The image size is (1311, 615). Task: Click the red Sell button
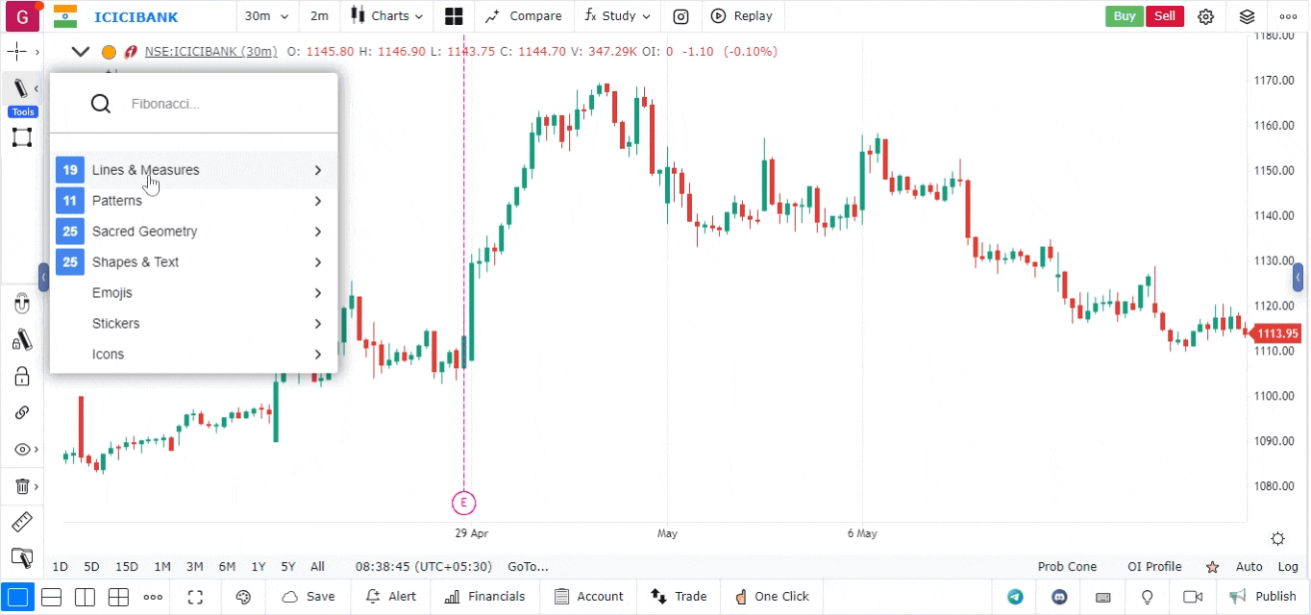pyautogui.click(x=1164, y=16)
